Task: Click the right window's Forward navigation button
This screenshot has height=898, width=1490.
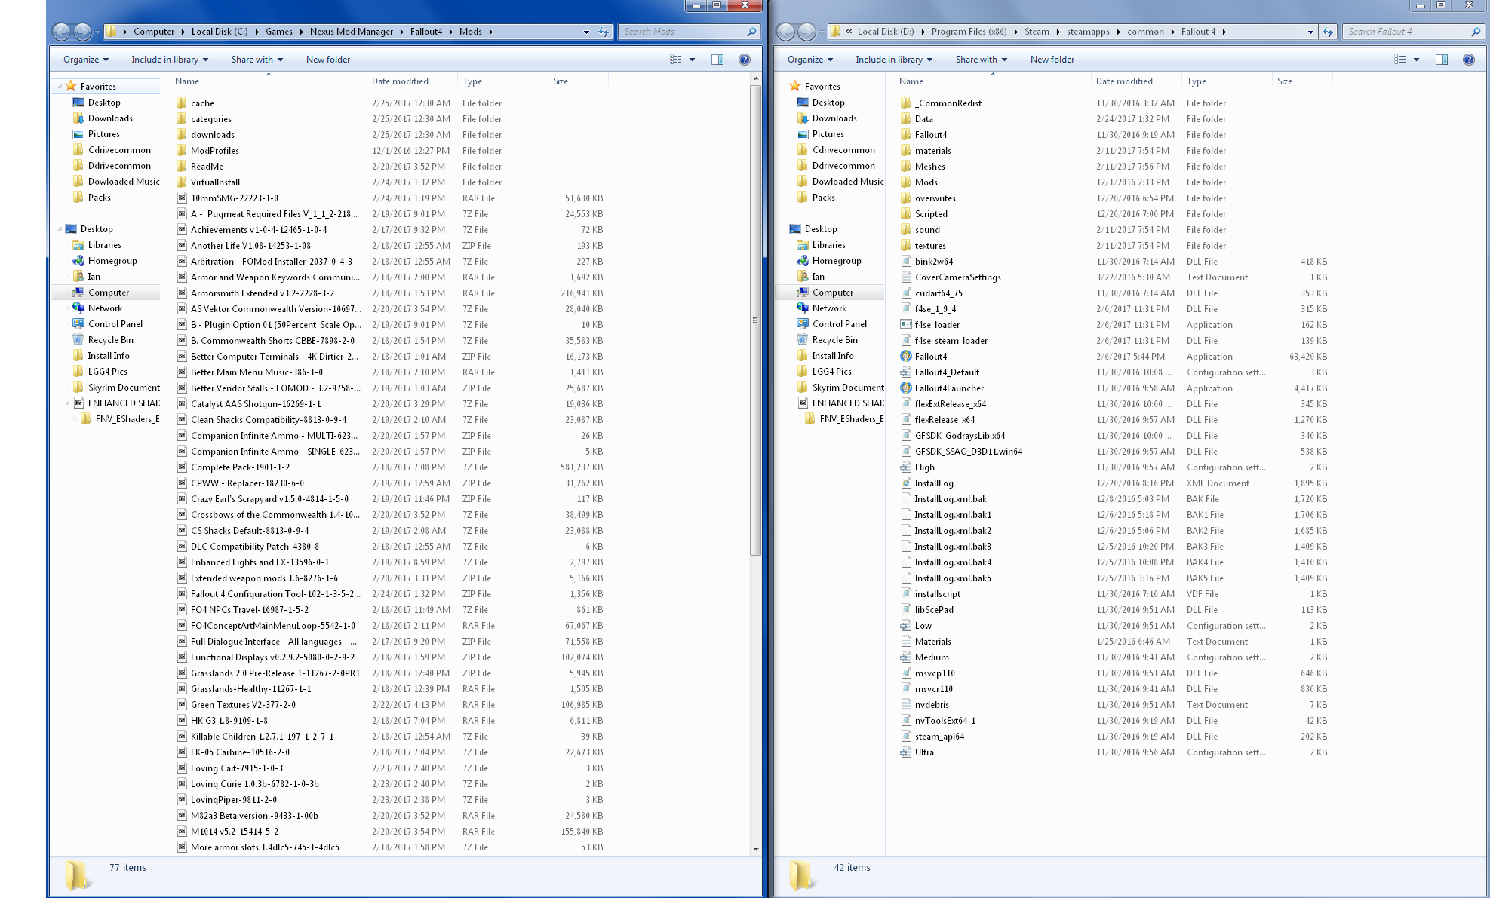Action: tap(806, 32)
